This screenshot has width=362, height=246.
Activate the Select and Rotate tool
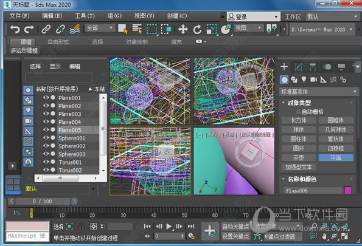tap(197, 29)
